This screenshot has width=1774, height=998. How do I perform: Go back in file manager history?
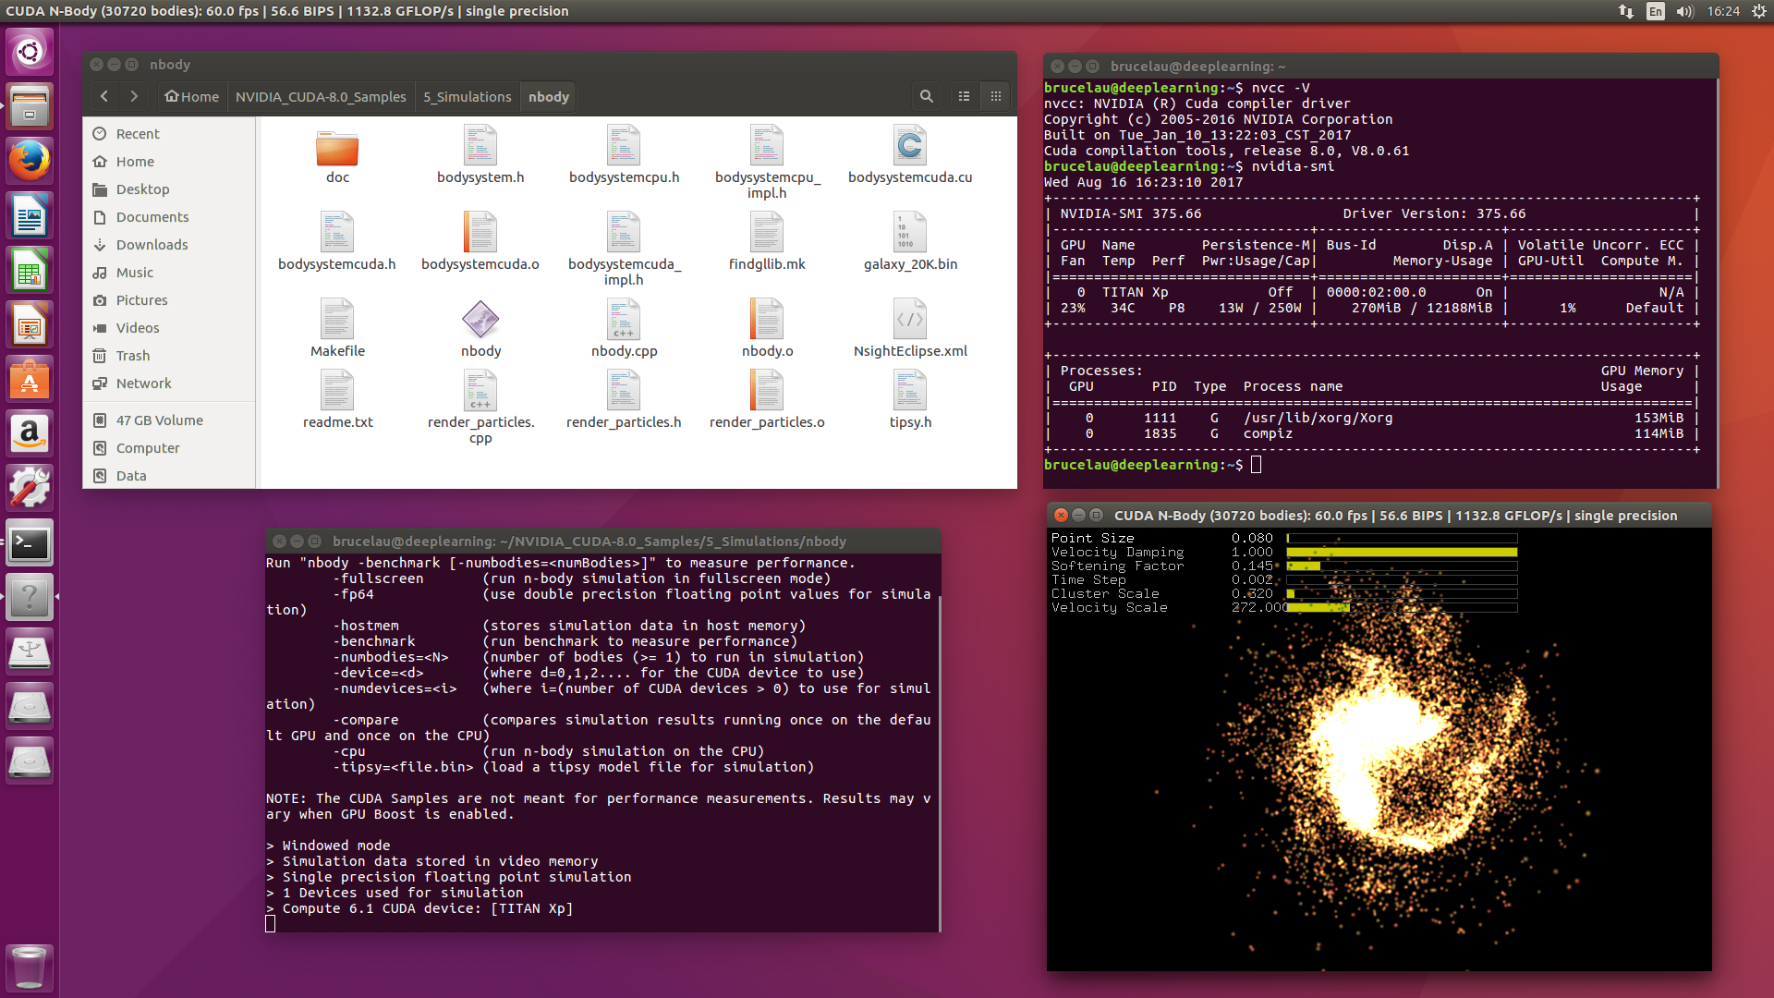pos(104,96)
